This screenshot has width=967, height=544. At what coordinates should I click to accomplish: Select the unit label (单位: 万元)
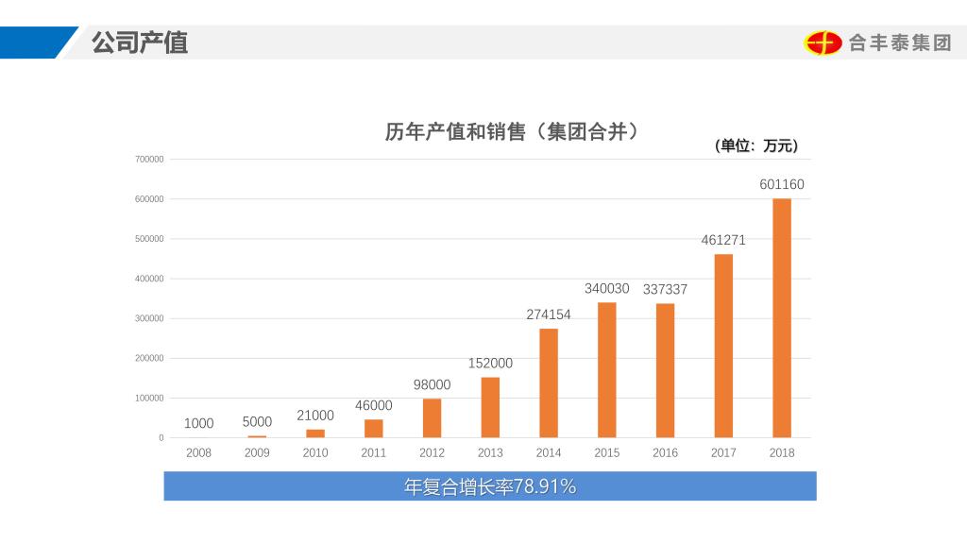pos(756,145)
